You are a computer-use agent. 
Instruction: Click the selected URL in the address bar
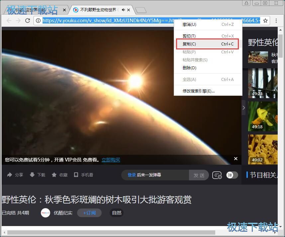pyautogui.click(x=108, y=21)
